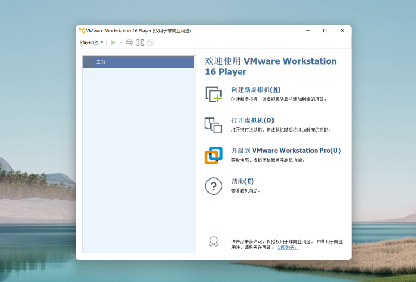Click the Send Ctrl+Alt+Del toolbar icon
This screenshot has width=416, height=282.
click(x=129, y=42)
